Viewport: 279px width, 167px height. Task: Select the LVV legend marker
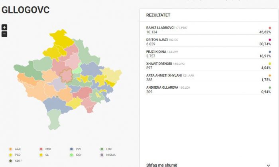point(71,149)
